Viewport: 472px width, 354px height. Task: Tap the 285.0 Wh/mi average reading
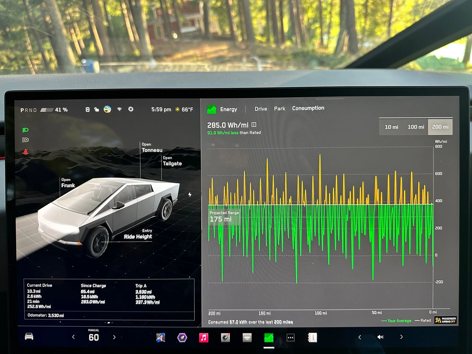(x=228, y=125)
